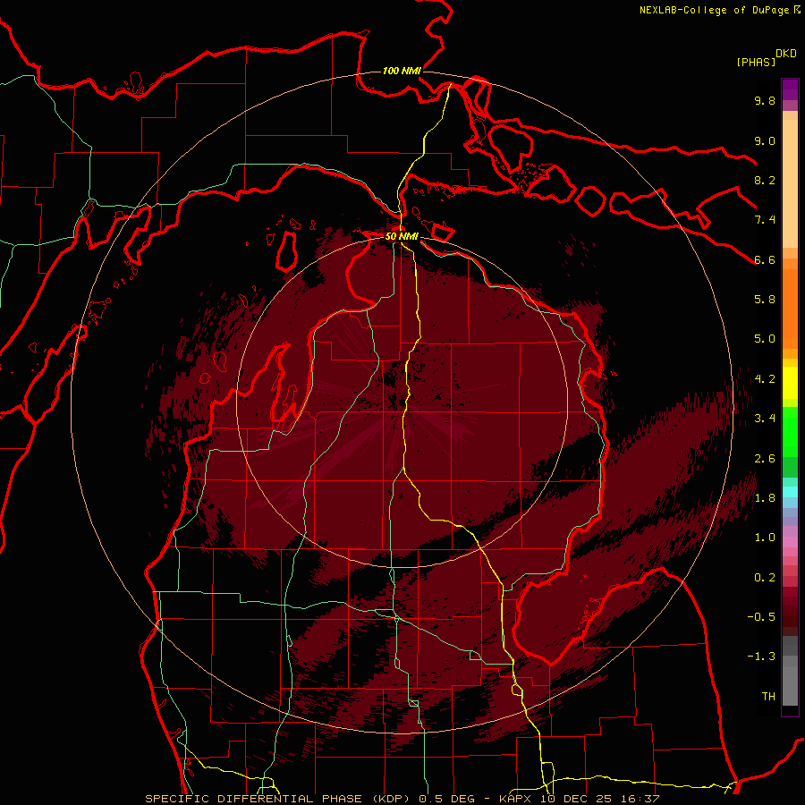Click the 2.6 value on the color scale
805x805 pixels.
(x=765, y=459)
